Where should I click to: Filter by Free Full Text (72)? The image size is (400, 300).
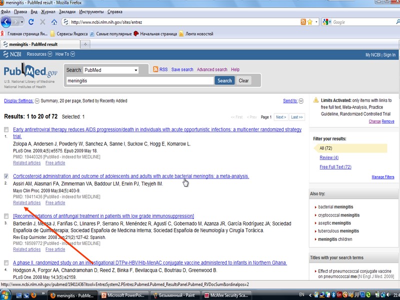click(x=335, y=167)
